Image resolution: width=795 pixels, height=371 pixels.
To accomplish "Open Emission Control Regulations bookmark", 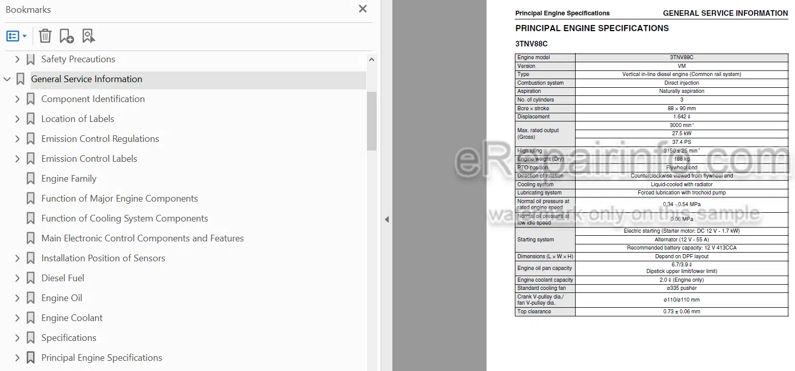I will 100,139.
